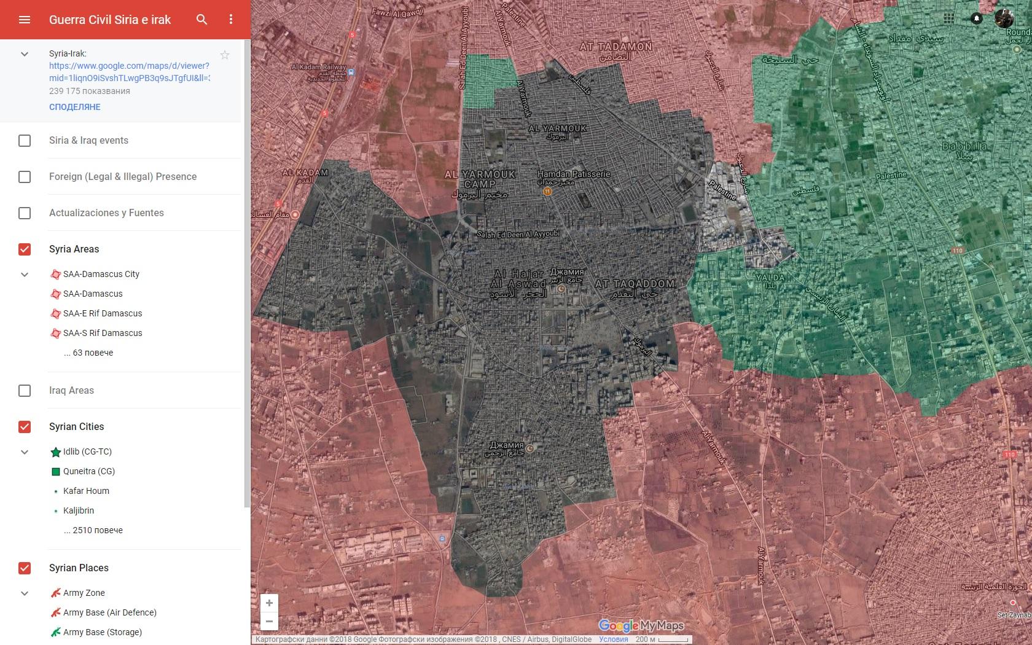The height and width of the screenshot is (645, 1032).
Task: Click the southern mosque marker Джамия
Action: 530,447
